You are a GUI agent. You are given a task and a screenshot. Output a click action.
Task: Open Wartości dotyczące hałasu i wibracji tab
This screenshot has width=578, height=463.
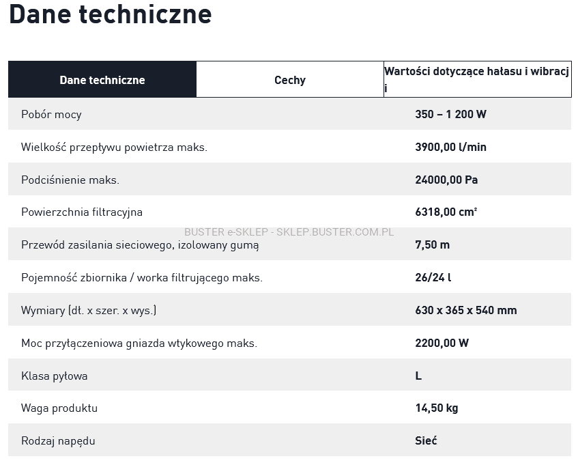pyautogui.click(x=477, y=79)
